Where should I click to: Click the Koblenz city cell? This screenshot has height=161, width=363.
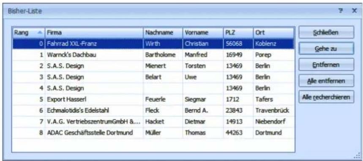(274, 44)
